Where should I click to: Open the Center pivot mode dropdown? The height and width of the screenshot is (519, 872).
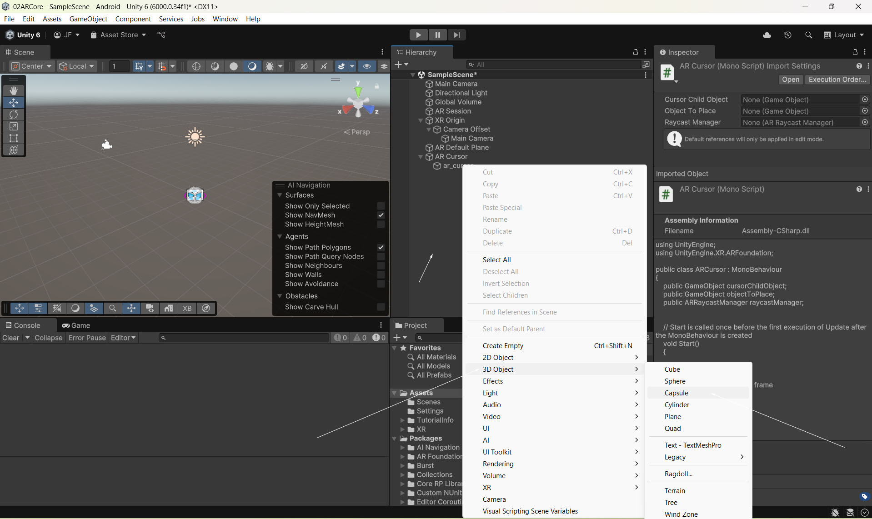point(32,66)
